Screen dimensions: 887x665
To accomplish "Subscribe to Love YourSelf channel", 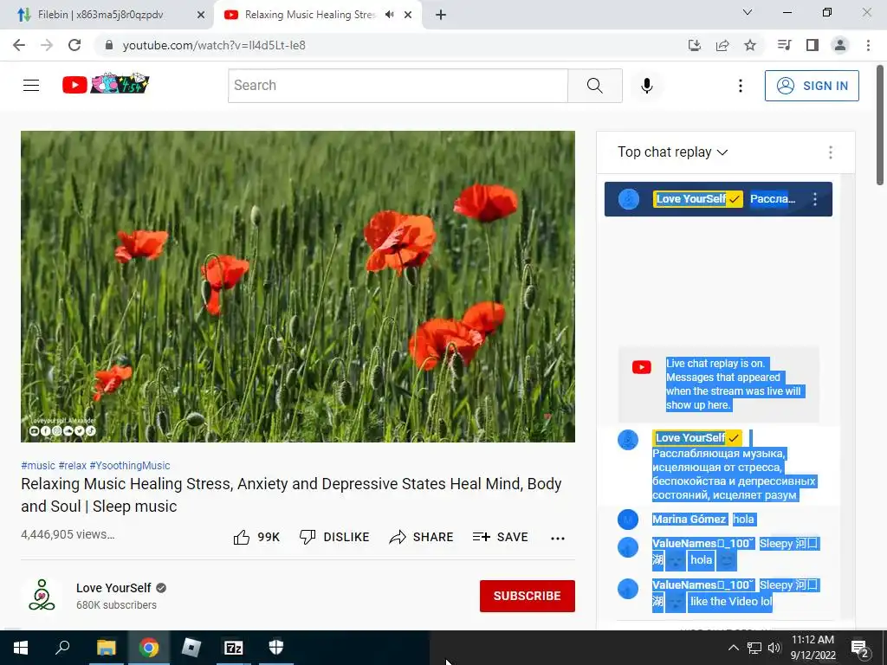I will coord(528,596).
